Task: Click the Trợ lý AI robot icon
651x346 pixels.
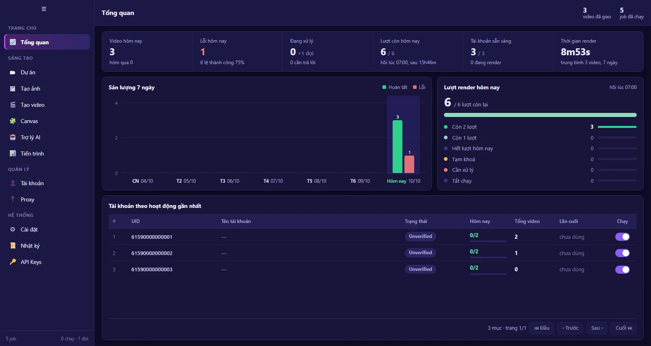Action: [13, 137]
